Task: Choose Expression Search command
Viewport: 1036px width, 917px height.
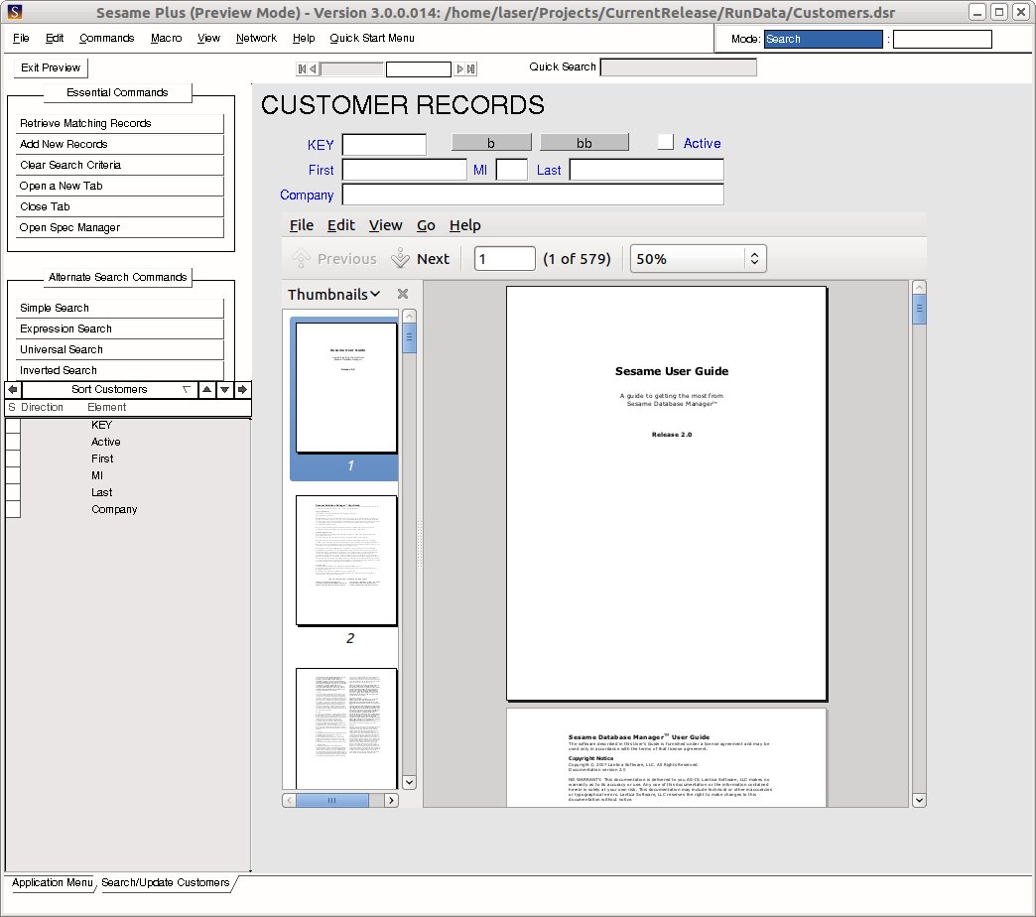Action: pyautogui.click(x=120, y=329)
